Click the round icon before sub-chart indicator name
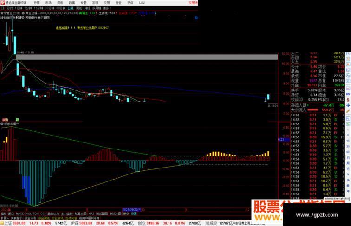351x226 pixels. coord(2,124)
